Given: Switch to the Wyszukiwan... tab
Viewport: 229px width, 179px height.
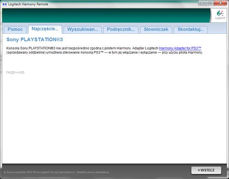Looking at the screenshot, I should 83,29.
